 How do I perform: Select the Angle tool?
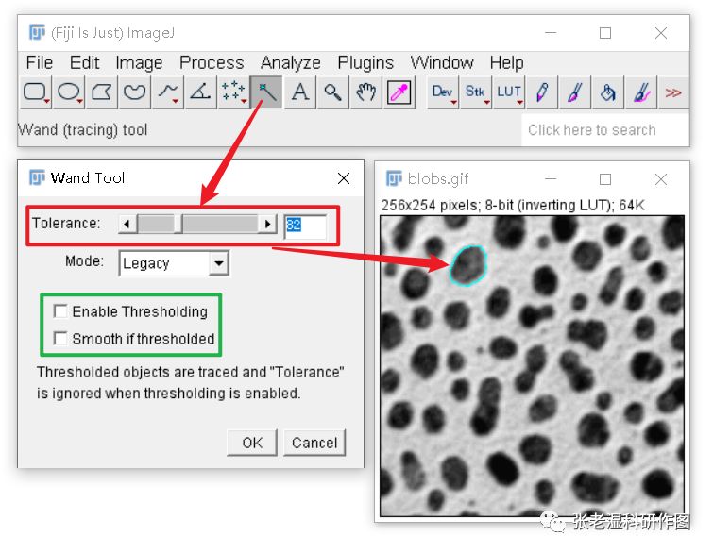[201, 92]
